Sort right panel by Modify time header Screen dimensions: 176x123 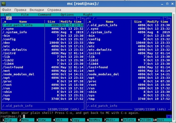(158, 22)
